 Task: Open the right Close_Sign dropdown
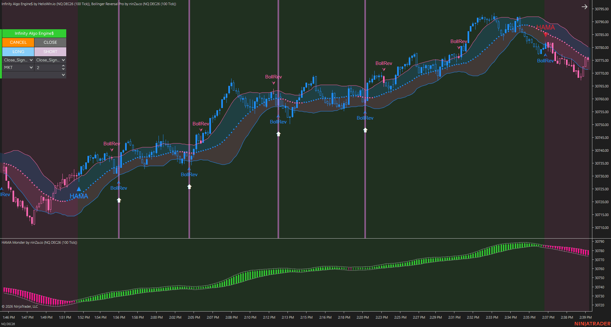pos(50,60)
